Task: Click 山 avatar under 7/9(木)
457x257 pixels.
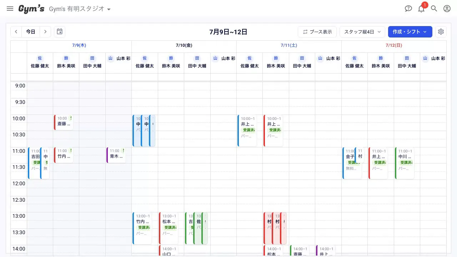Action: 110,58
